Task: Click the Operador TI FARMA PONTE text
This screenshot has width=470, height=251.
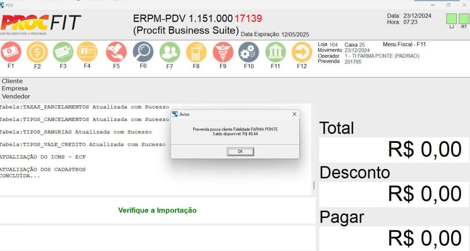Action: [382, 56]
